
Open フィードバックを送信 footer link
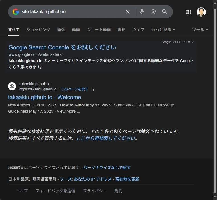(x=55, y=191)
